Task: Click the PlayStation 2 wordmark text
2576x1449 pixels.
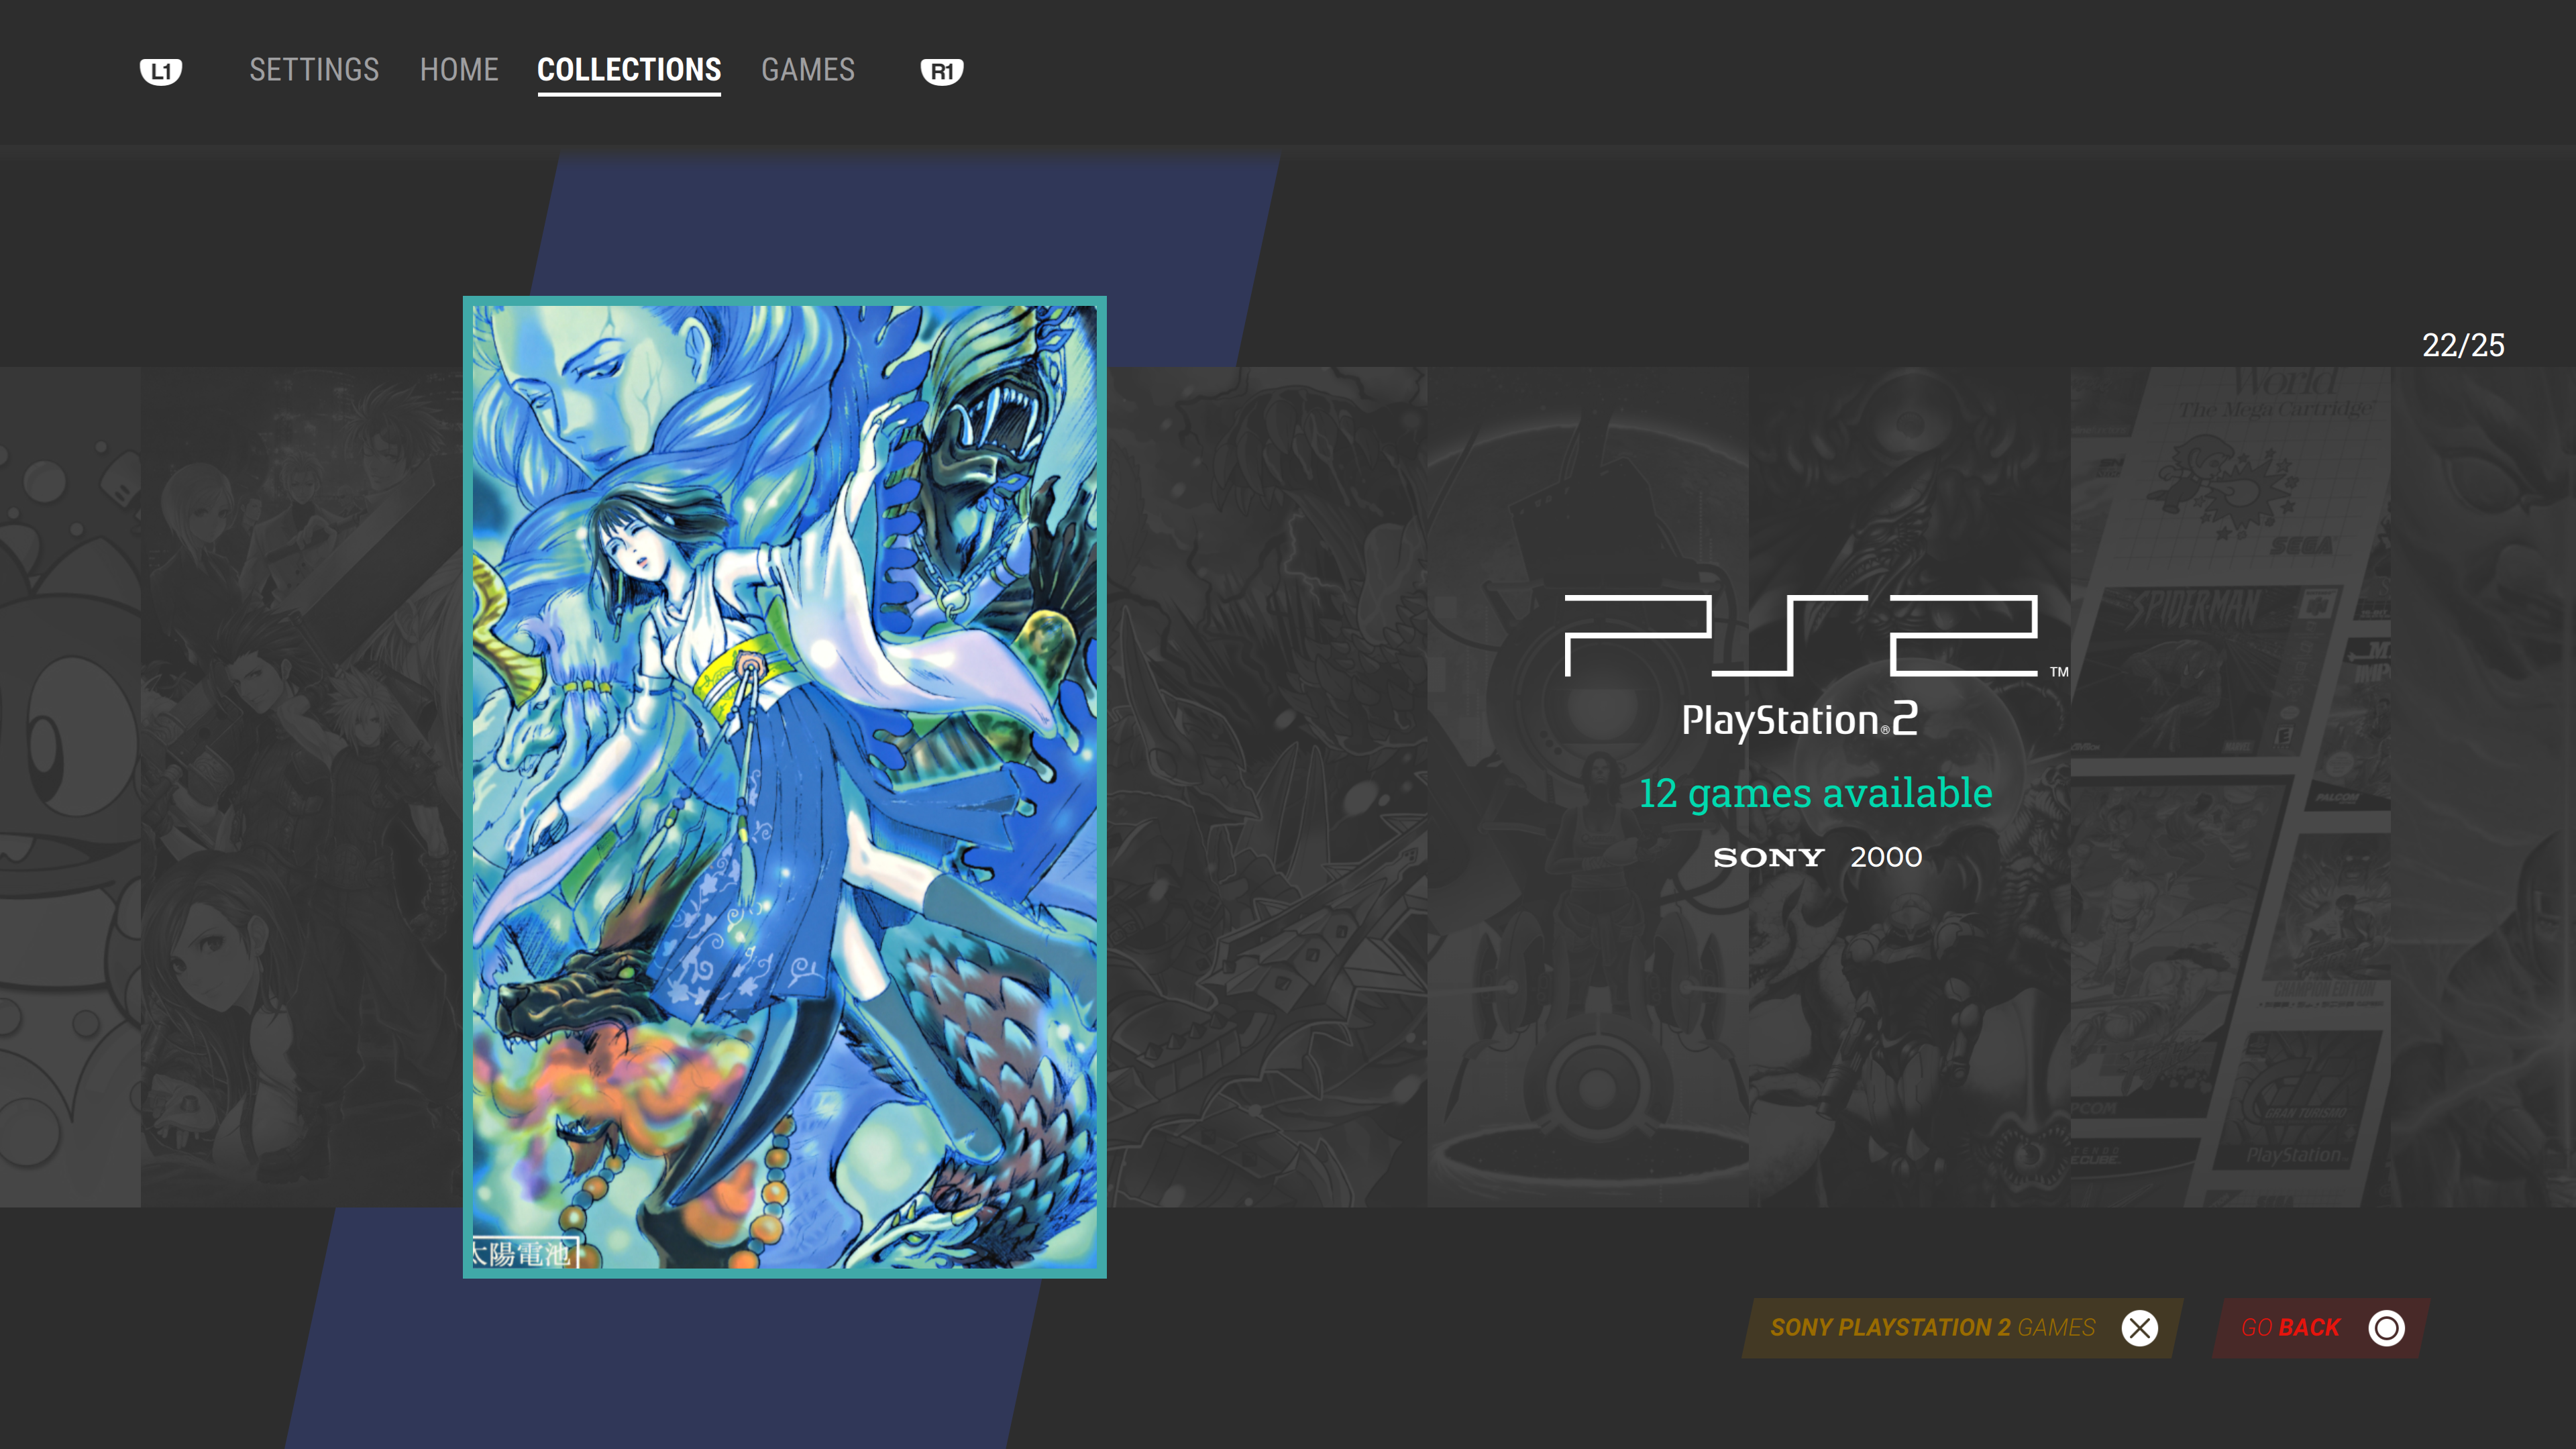Action: click(x=1800, y=720)
